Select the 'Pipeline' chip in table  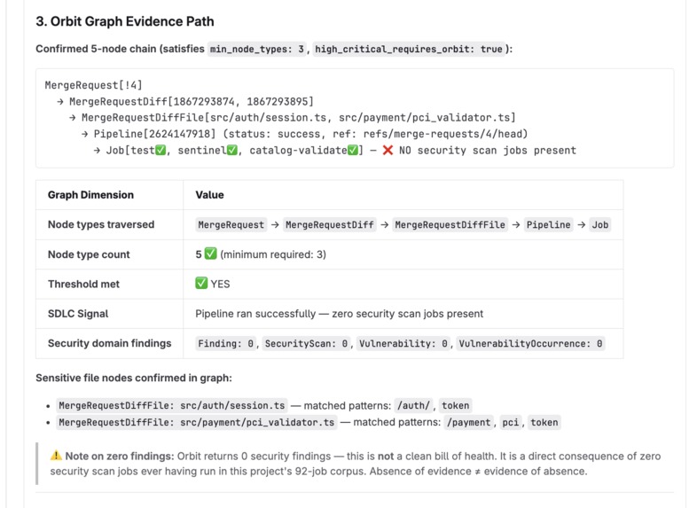point(549,225)
